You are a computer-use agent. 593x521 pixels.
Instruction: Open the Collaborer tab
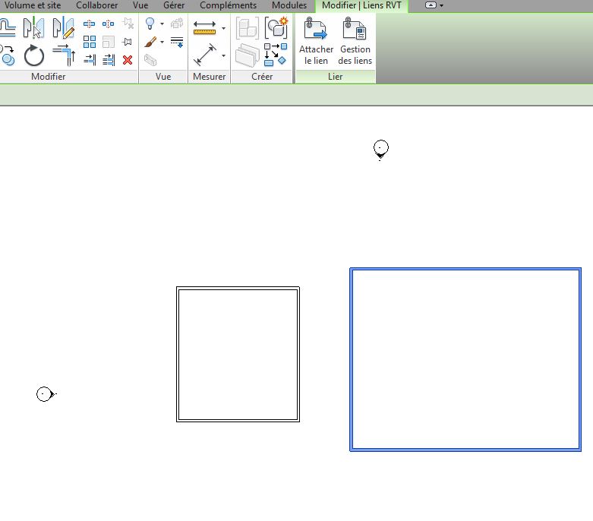[x=97, y=5]
